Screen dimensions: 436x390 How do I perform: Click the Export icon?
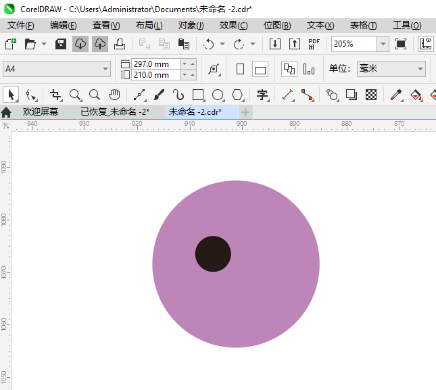pyautogui.click(x=295, y=44)
